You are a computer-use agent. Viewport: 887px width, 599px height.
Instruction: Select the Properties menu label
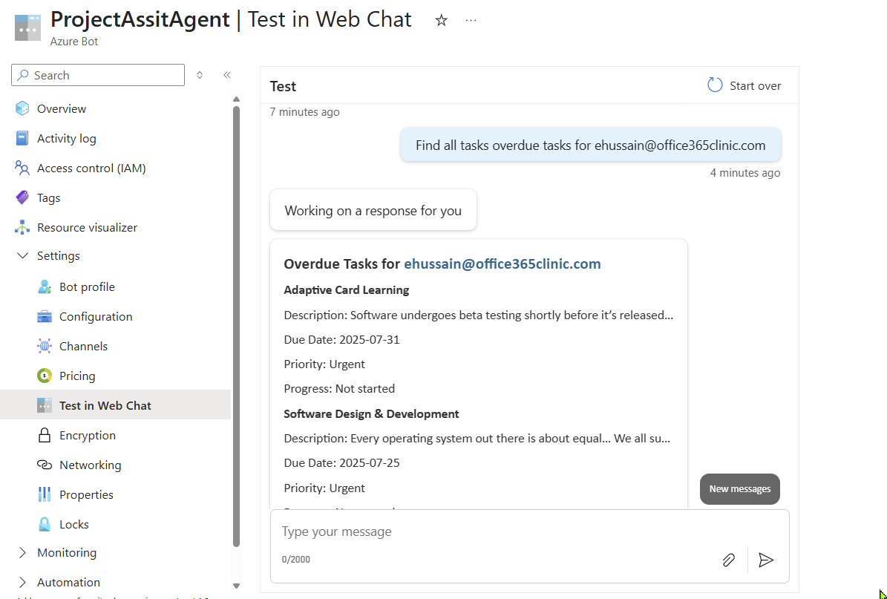tap(86, 494)
